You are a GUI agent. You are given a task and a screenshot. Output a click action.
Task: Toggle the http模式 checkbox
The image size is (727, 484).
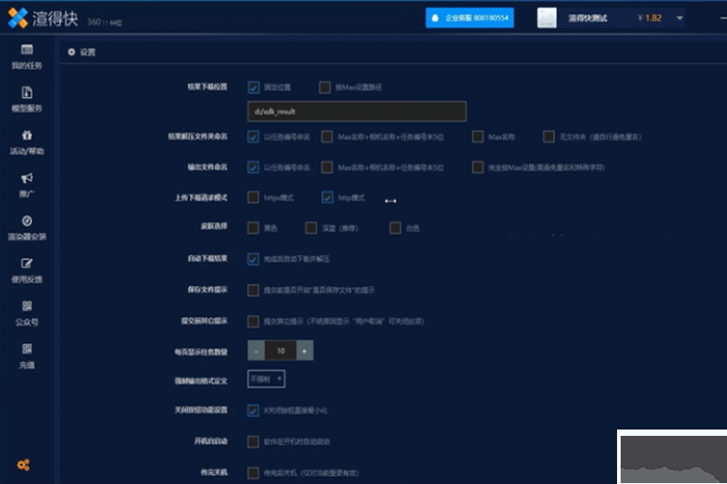point(327,197)
